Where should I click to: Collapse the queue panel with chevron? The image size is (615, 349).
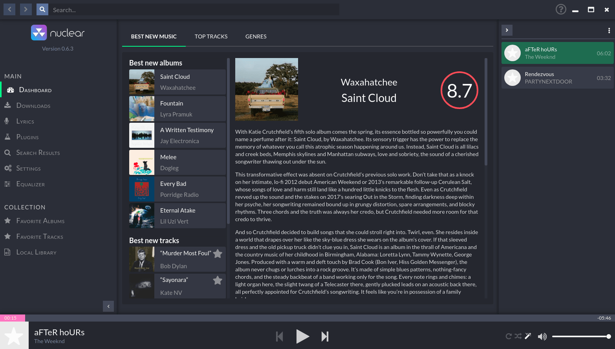point(507,30)
